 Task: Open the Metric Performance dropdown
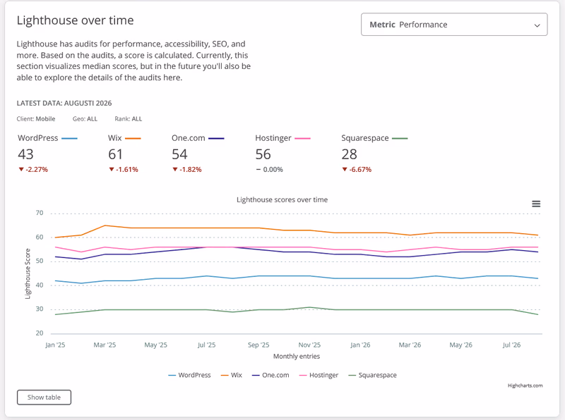454,25
